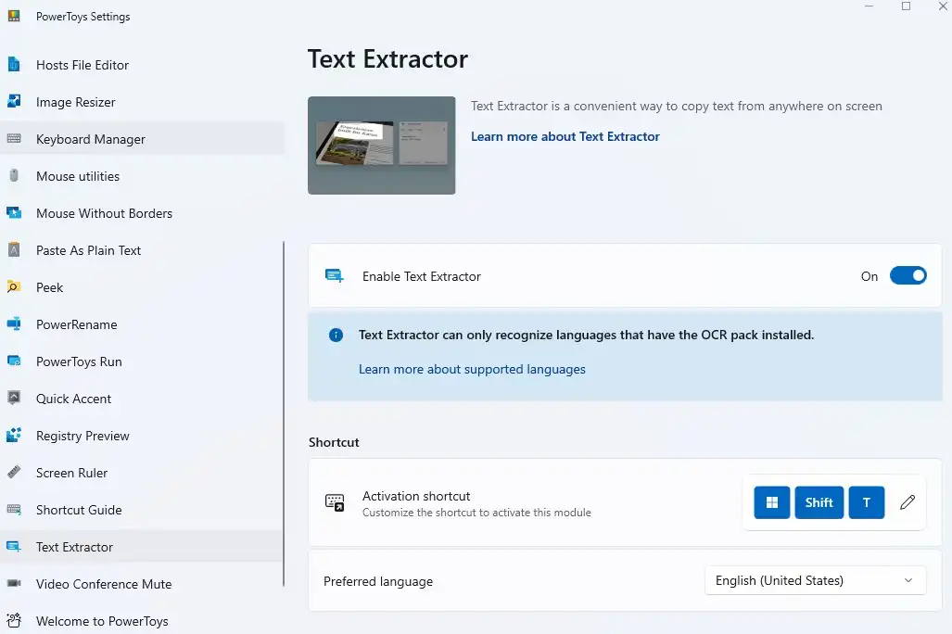Go to PowerToys Run settings
This screenshot has width=952, height=634.
pos(142,361)
